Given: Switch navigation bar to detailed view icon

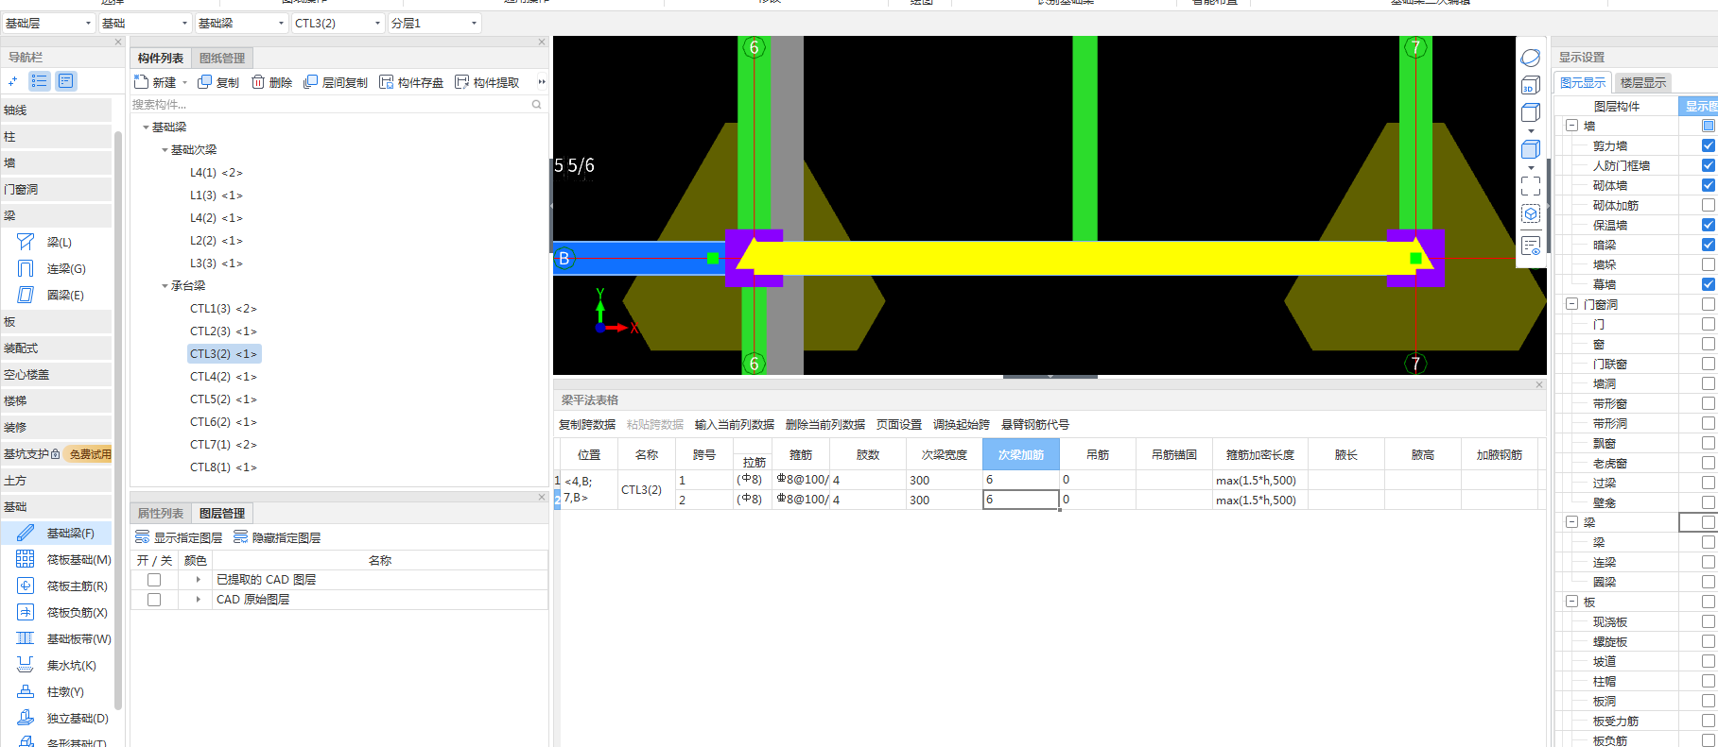Looking at the screenshot, I should [65, 81].
